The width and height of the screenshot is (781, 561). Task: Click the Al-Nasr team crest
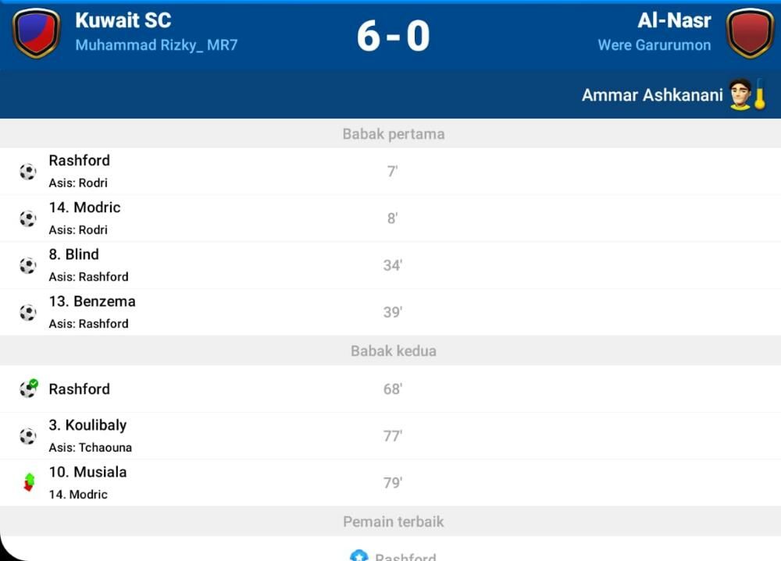pos(750,32)
